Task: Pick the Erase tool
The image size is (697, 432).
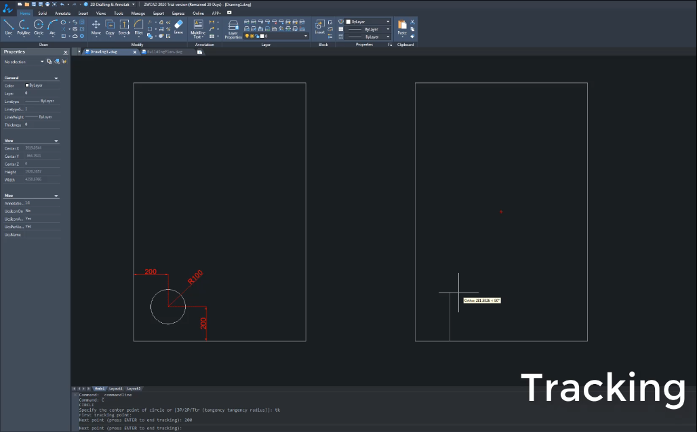Action: 178,26
